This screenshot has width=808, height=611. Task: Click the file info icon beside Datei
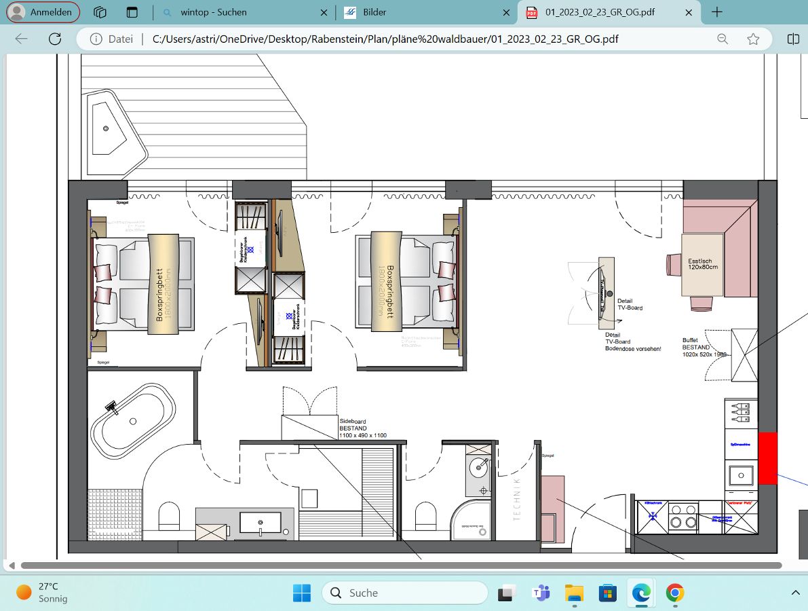[96, 39]
